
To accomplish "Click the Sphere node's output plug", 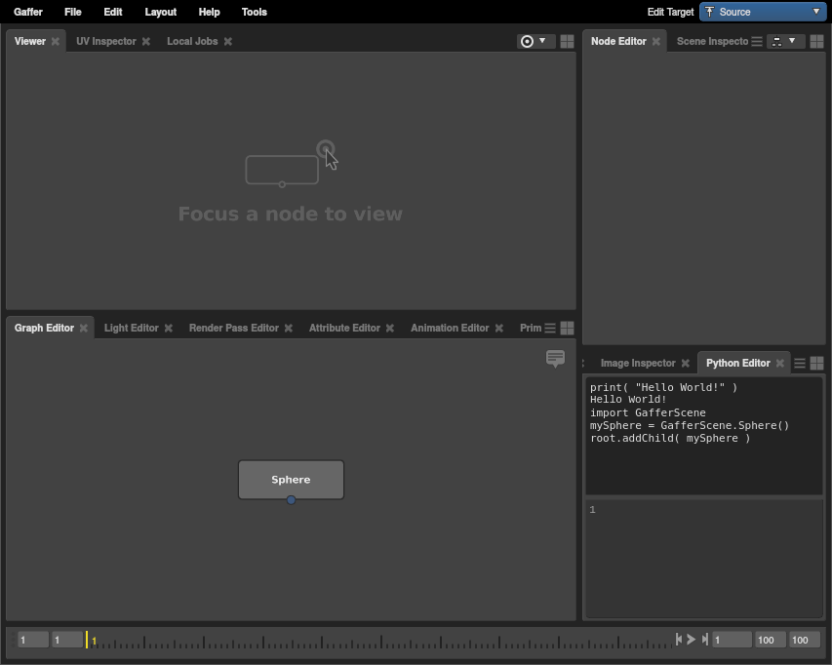I will pyautogui.click(x=291, y=500).
